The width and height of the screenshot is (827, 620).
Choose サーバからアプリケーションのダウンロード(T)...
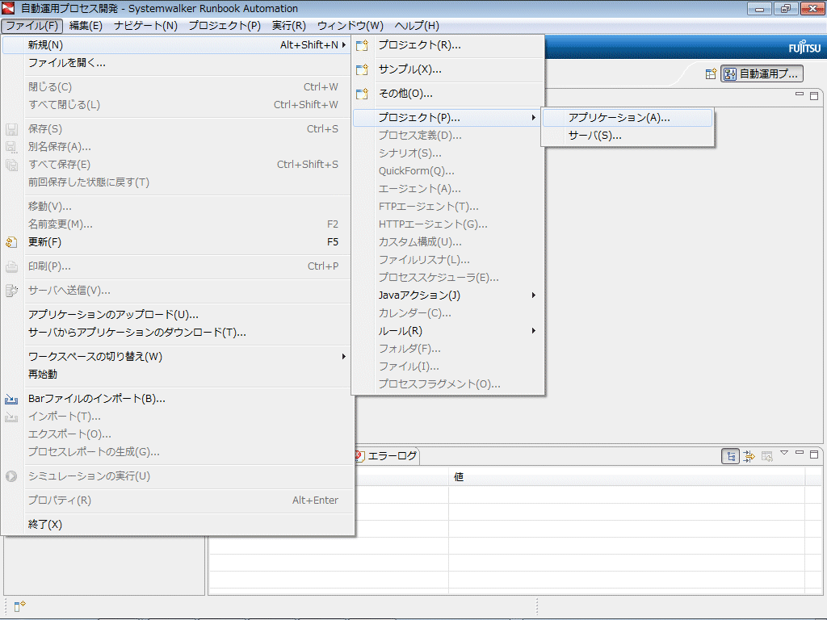[x=176, y=333]
